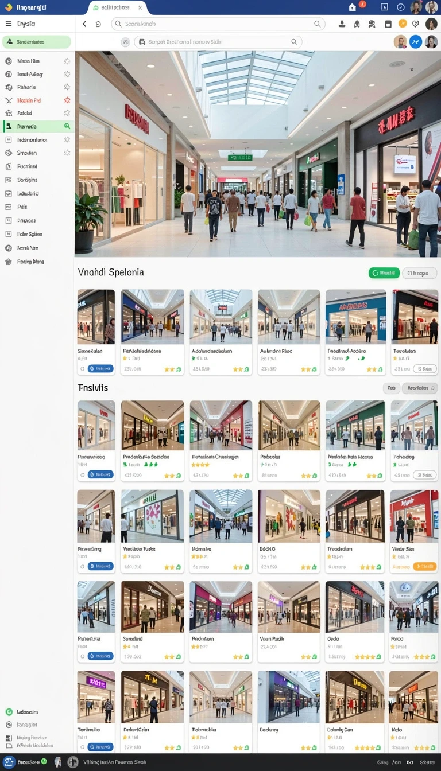Toggle favorite star for Smoulen

[x=67, y=153]
